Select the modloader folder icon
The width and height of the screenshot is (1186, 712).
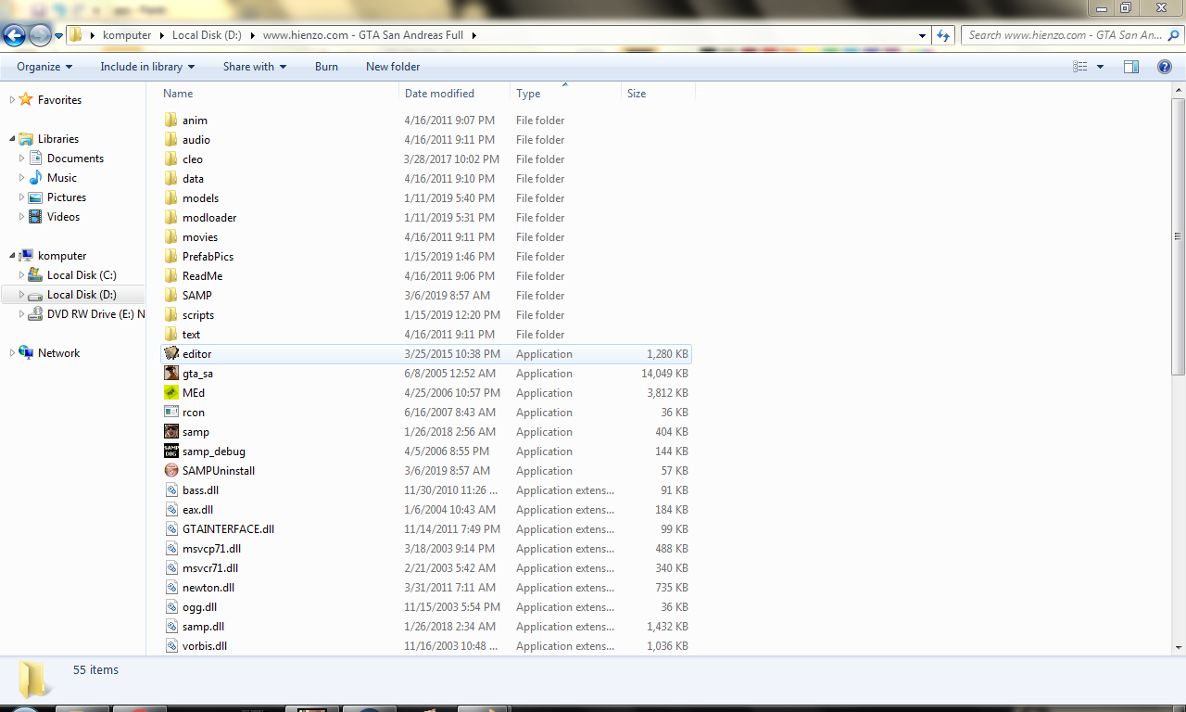click(x=170, y=218)
